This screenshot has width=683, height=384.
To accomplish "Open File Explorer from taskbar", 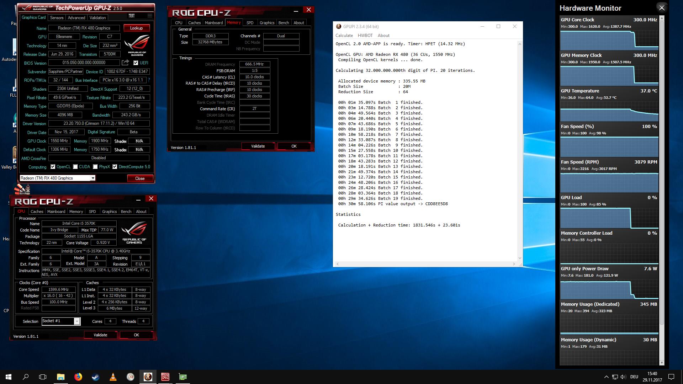I will pyautogui.click(x=60, y=377).
